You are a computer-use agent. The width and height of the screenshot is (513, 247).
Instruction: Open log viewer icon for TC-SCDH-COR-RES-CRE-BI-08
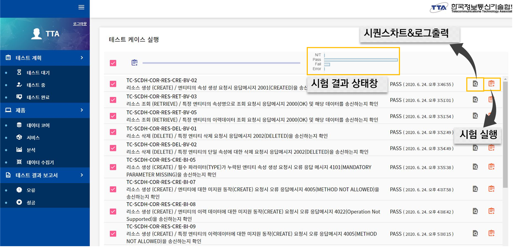click(x=475, y=211)
